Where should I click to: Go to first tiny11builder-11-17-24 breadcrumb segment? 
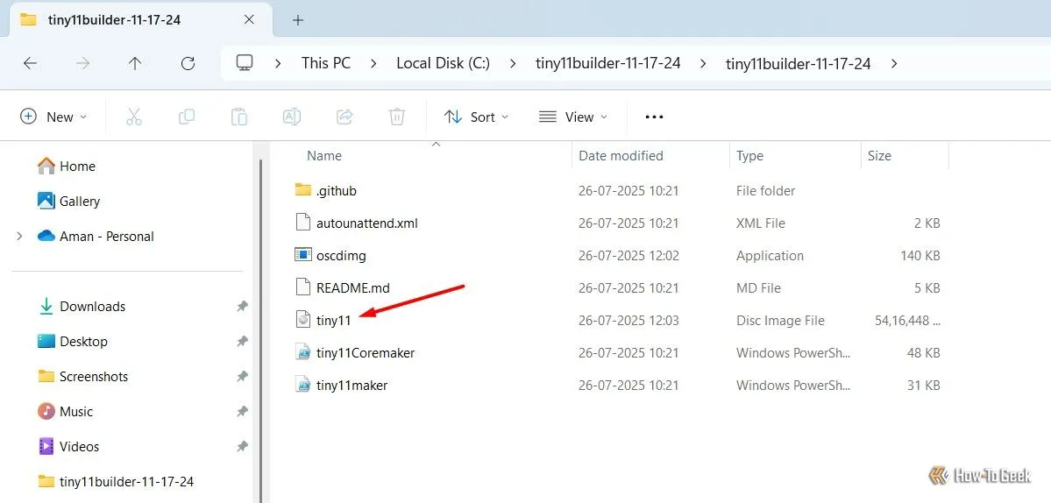click(x=608, y=63)
